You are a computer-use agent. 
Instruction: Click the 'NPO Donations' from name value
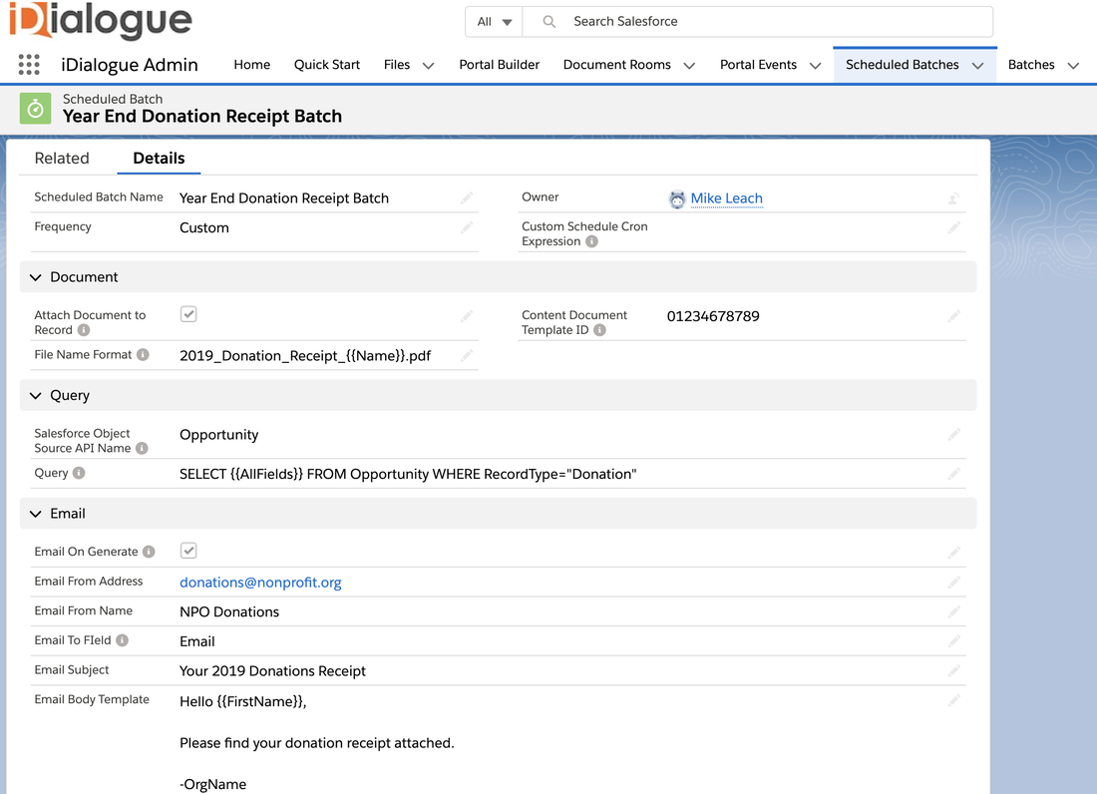(228, 612)
